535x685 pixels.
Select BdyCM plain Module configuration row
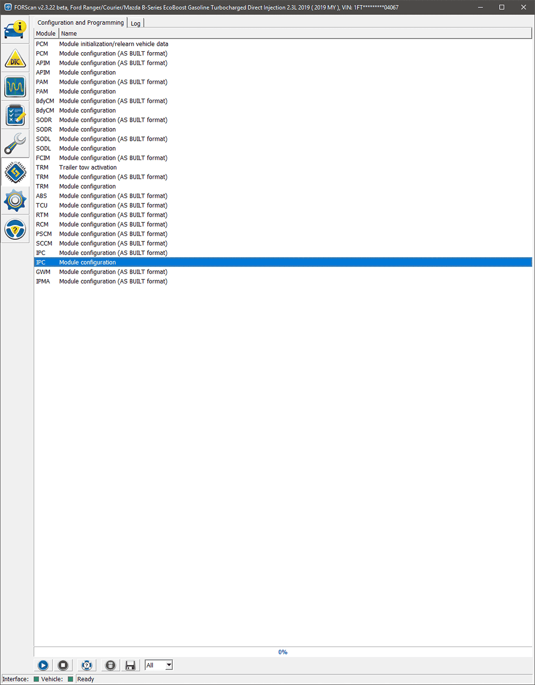(x=283, y=111)
